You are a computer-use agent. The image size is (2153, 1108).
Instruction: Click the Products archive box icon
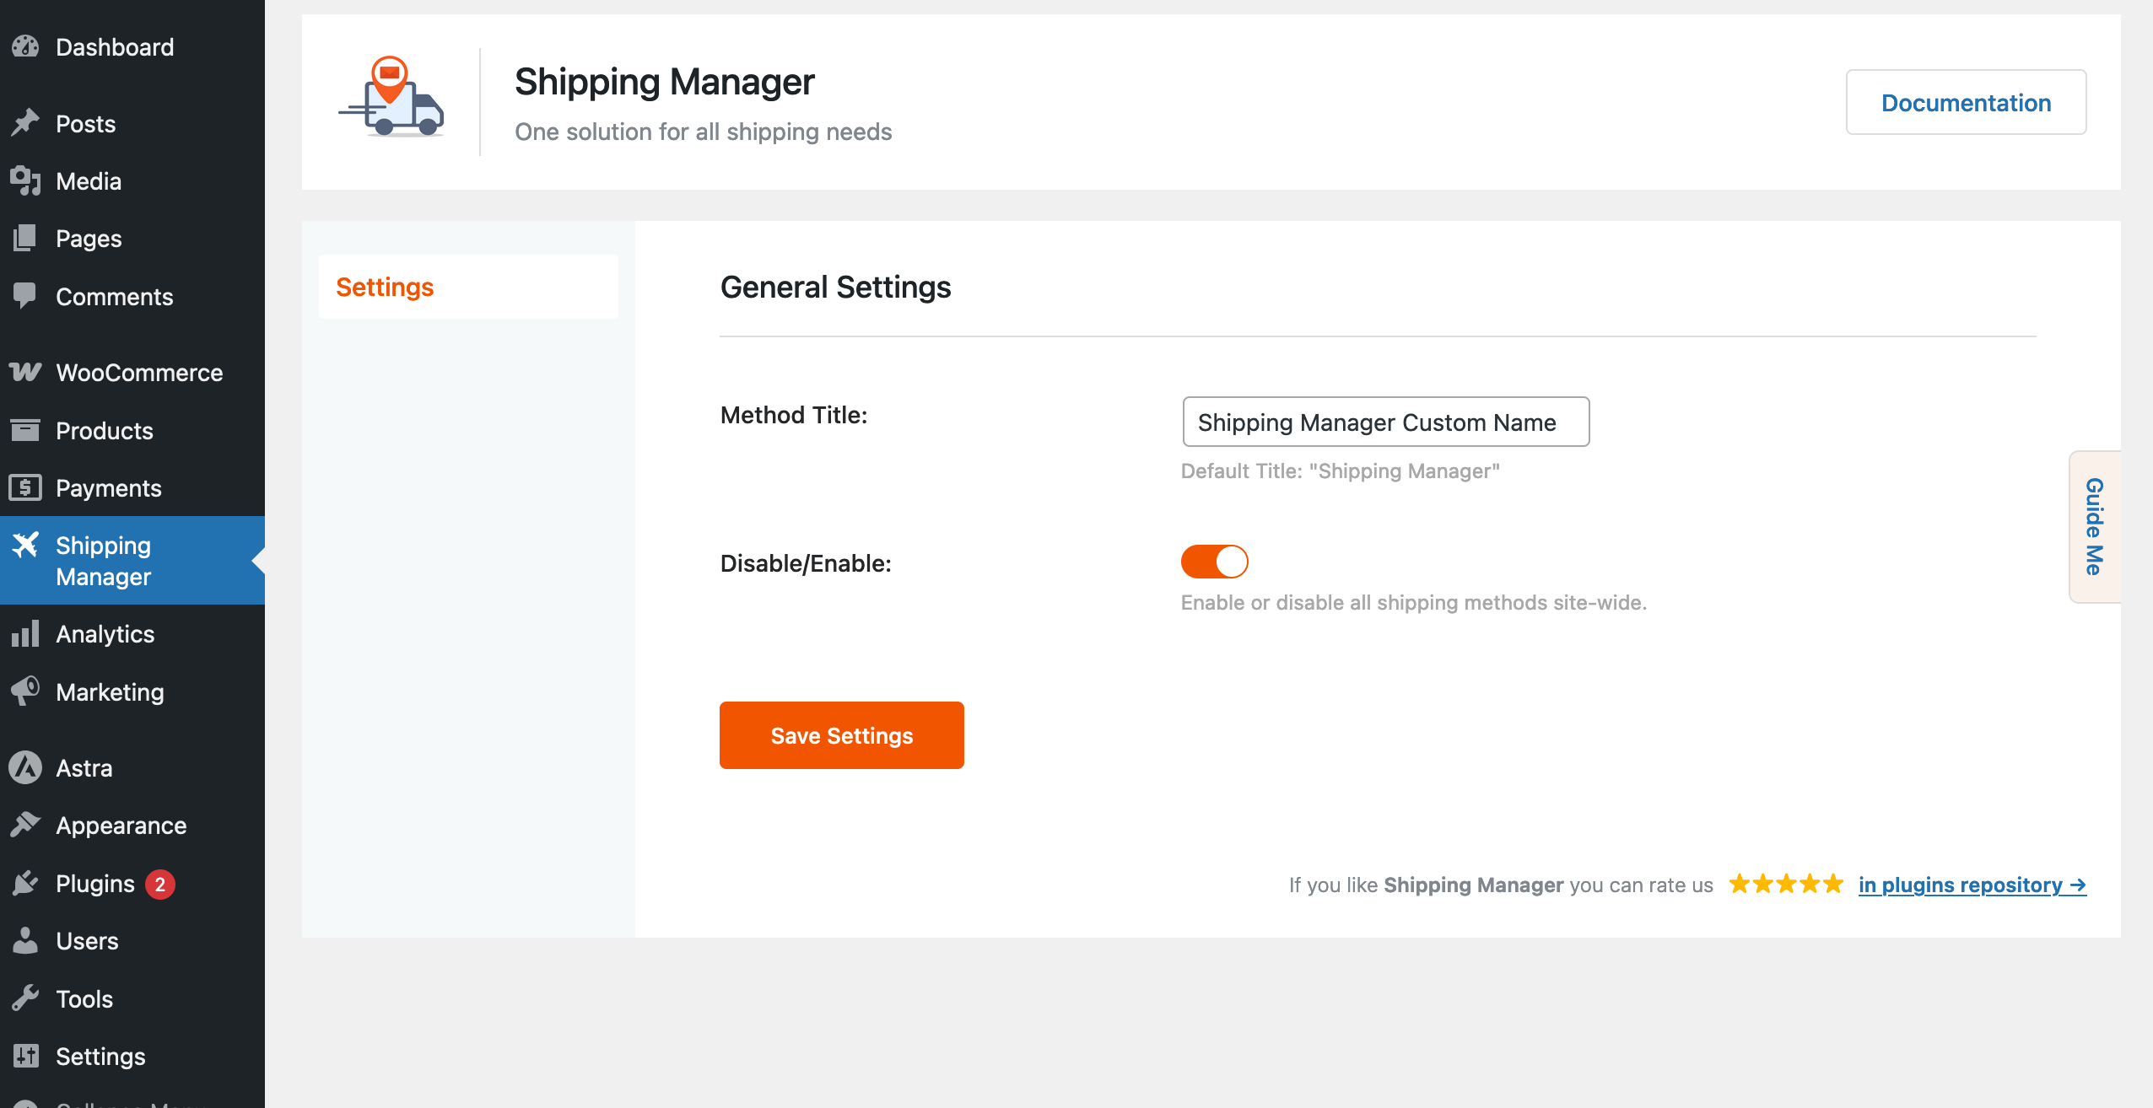[25, 430]
